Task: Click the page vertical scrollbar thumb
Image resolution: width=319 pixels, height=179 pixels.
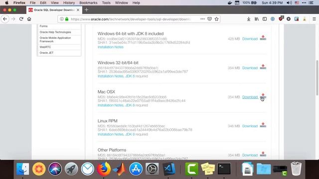Action: click(317, 78)
